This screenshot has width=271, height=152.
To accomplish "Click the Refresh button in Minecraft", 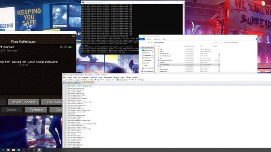I will click(36, 110).
